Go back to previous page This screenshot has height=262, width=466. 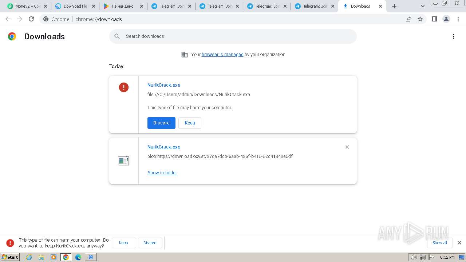[x=8, y=19]
